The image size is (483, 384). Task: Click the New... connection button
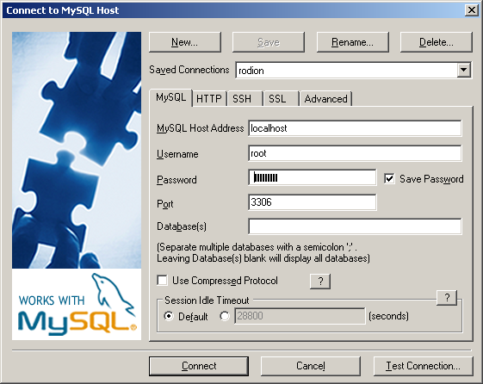click(185, 42)
